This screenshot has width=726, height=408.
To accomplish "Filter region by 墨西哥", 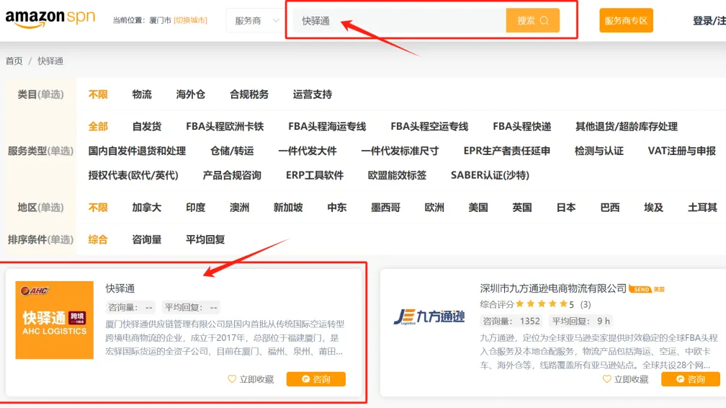I will coord(386,208).
